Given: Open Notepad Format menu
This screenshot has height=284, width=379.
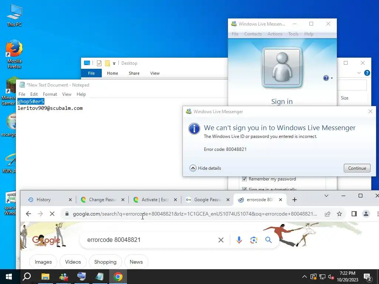Looking at the screenshot, I should (50, 94).
